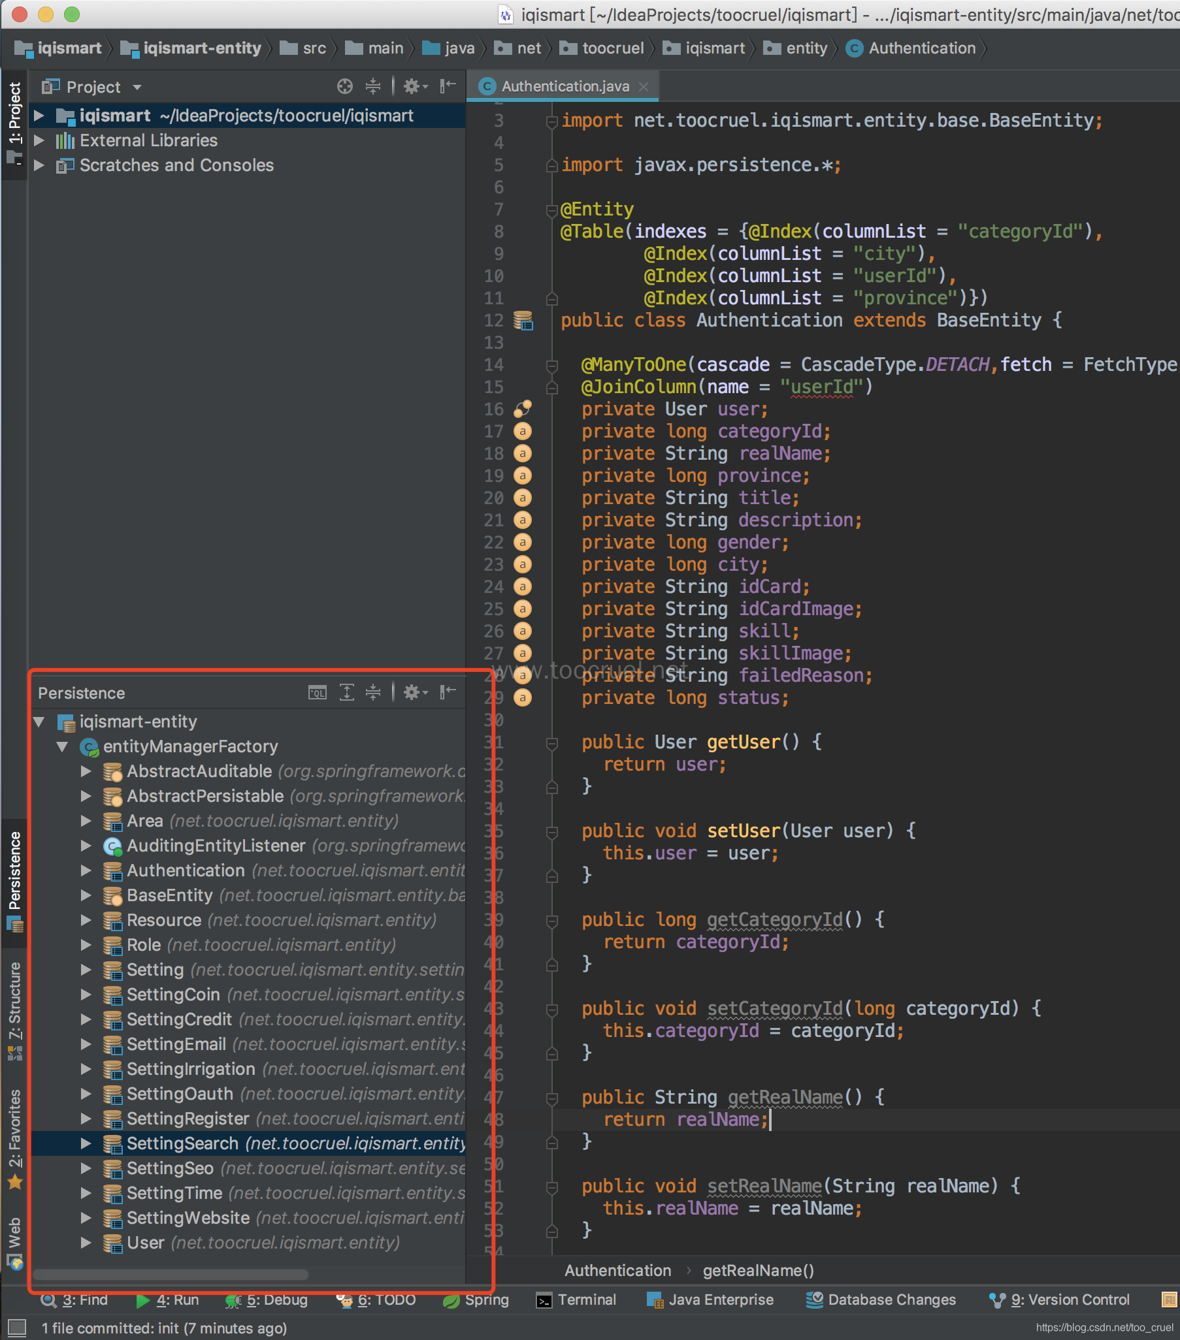Select the Role entity row
Viewport: 1180px width, 1340px height.
tap(248, 946)
